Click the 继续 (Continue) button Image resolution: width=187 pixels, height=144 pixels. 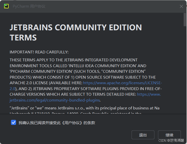pos(169,135)
